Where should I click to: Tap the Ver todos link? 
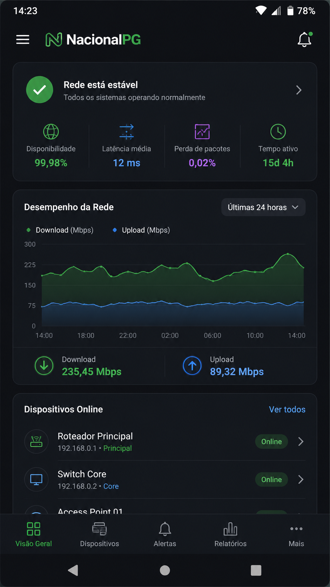click(x=287, y=410)
